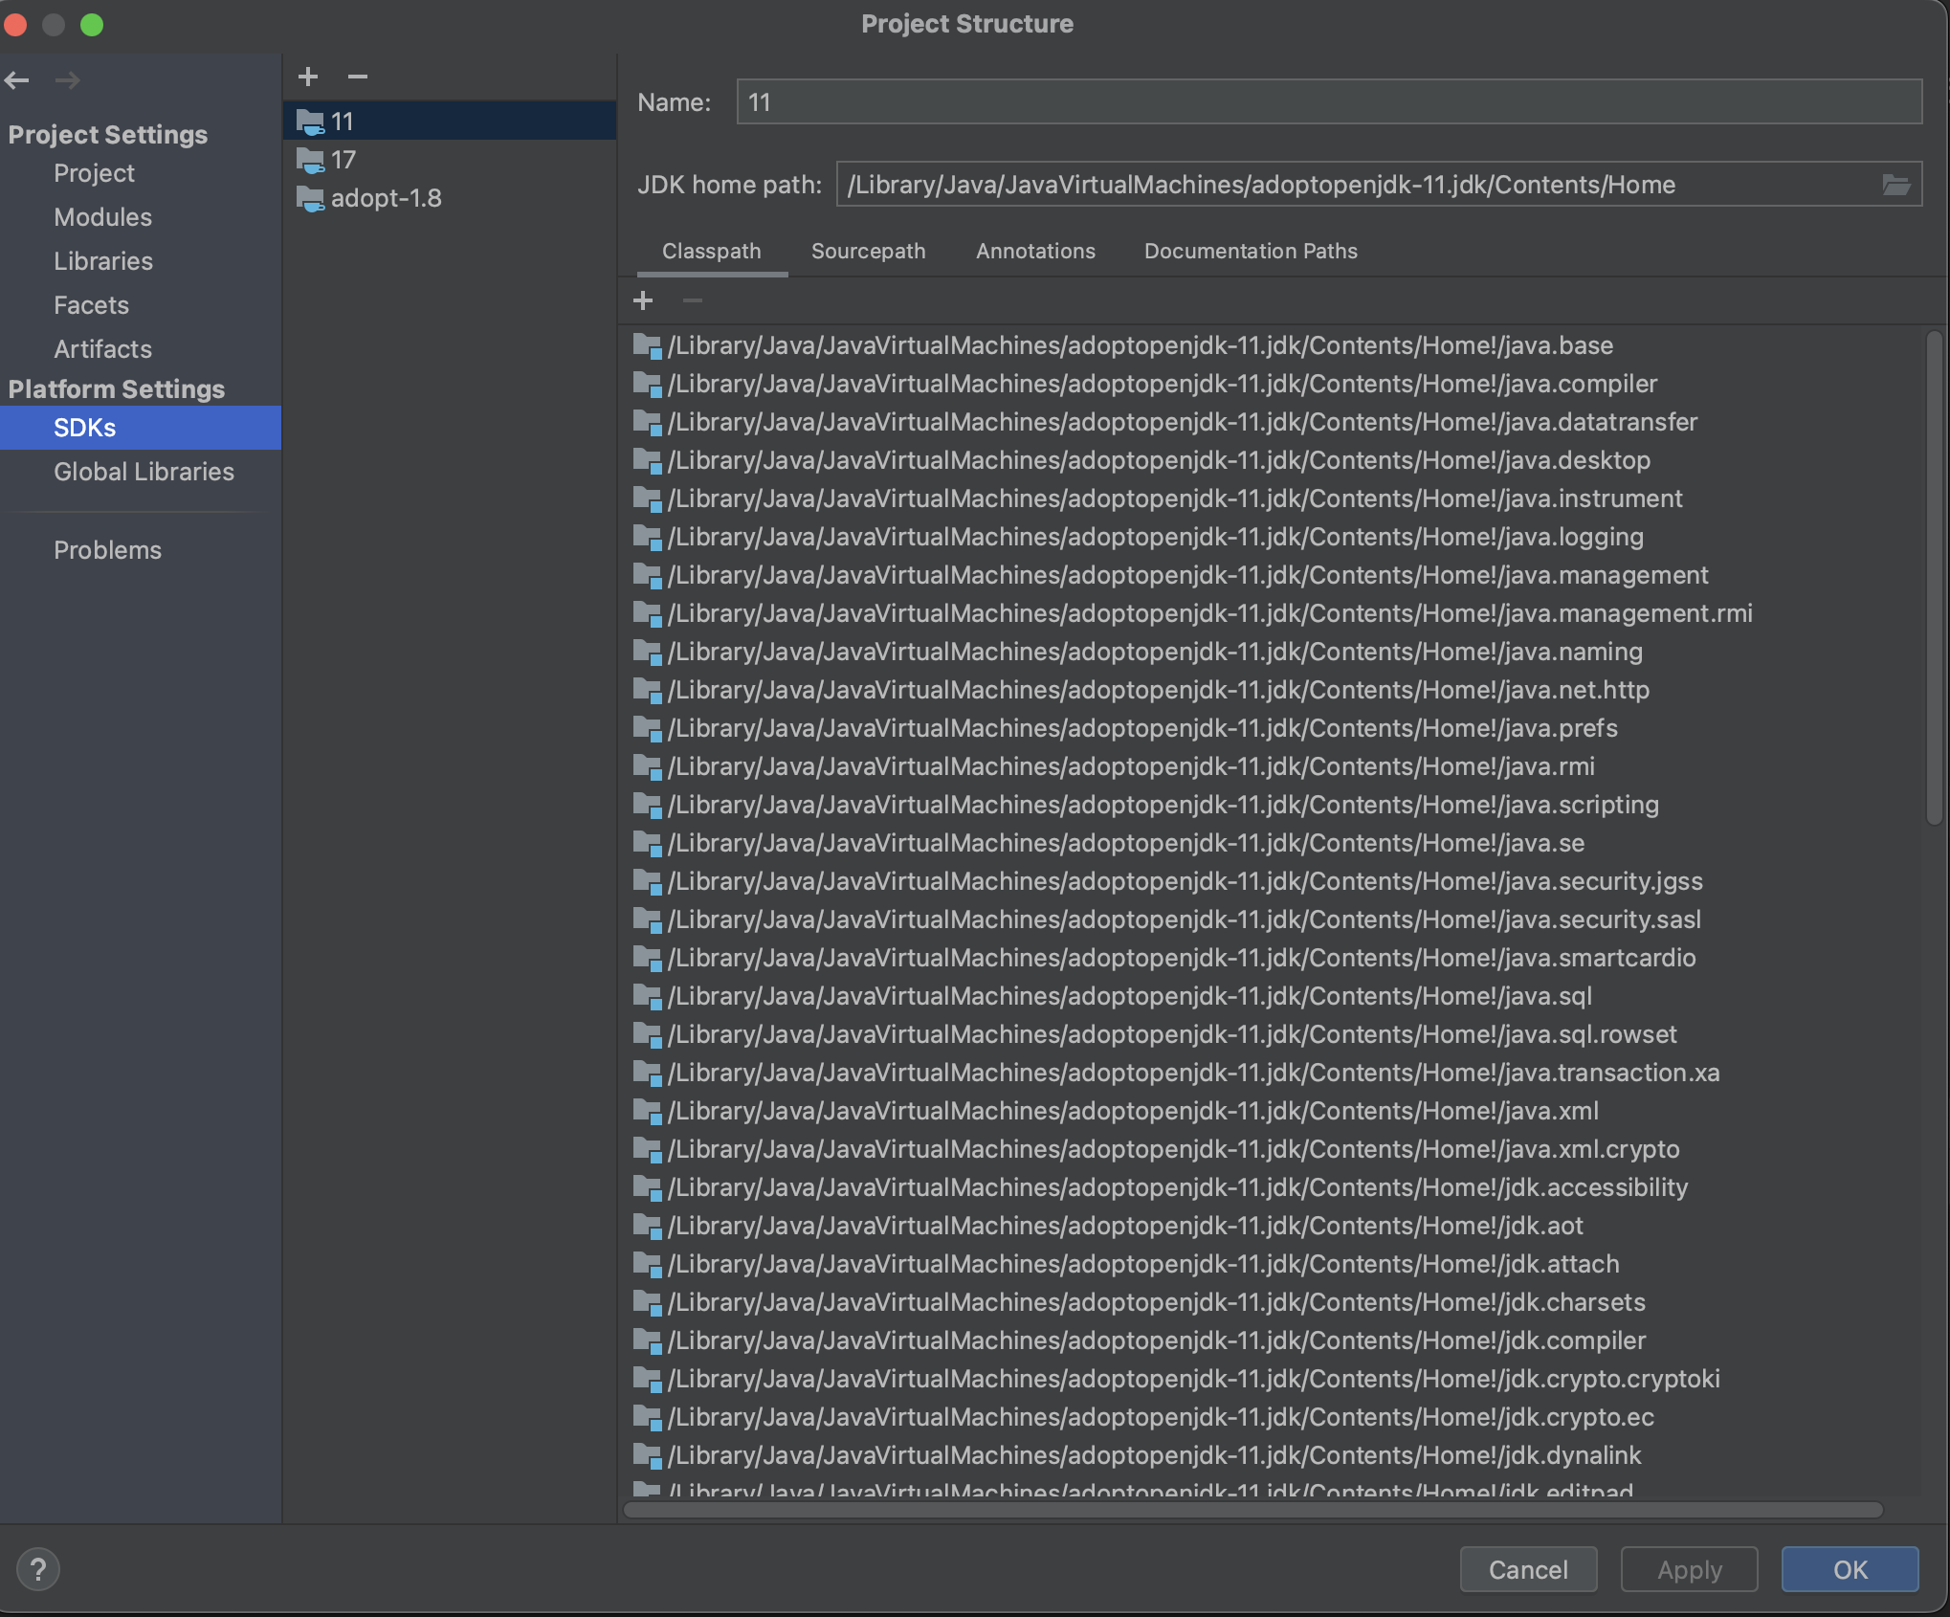
Task: Open Modules in Project Settings
Action: click(102, 217)
